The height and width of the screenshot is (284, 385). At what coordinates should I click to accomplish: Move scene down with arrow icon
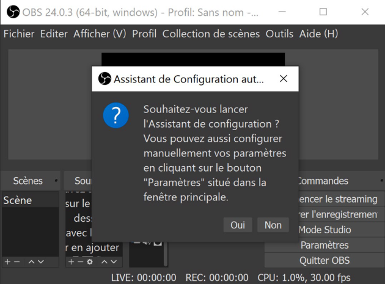(41, 261)
